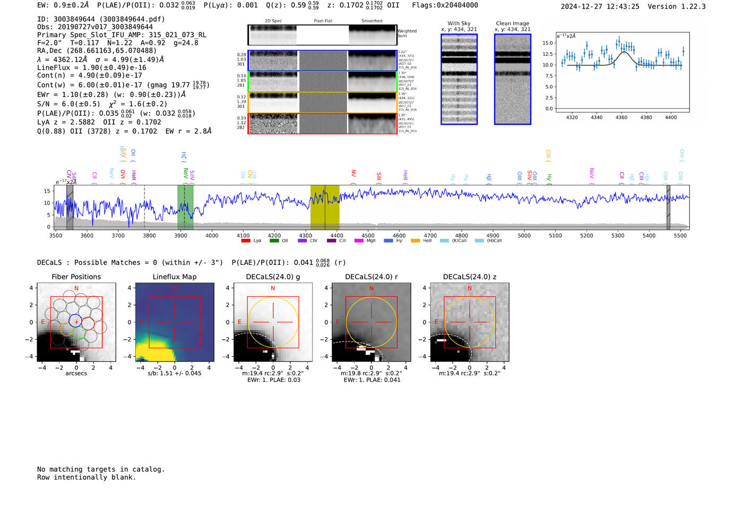Open the DECaLS(24.0) z image
This screenshot has height=506, width=743.
tap(469, 322)
